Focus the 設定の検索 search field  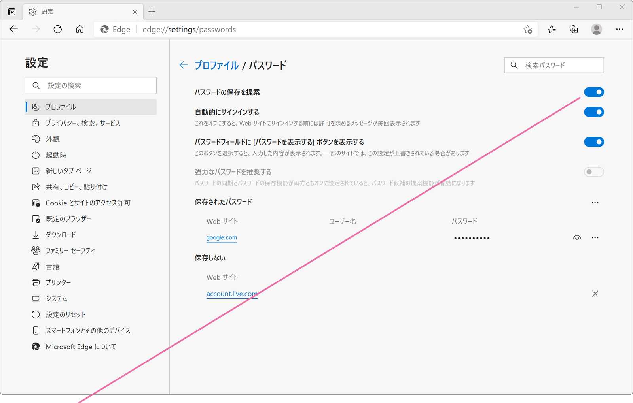click(x=91, y=85)
